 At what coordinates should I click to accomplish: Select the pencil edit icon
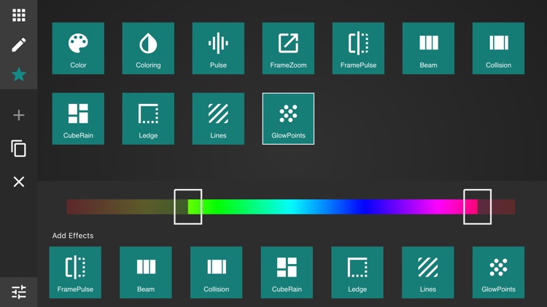pyautogui.click(x=19, y=45)
